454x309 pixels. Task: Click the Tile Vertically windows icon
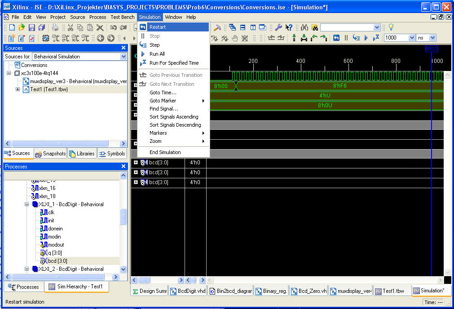click(253, 27)
